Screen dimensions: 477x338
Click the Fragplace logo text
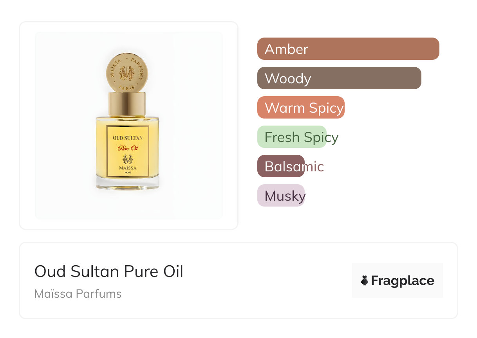click(403, 280)
